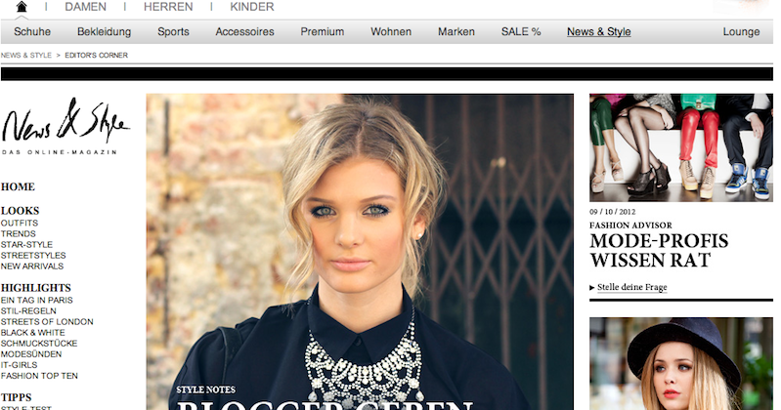Open the Fashion Advisor legs photo
This screenshot has height=410, width=781.
(x=681, y=147)
